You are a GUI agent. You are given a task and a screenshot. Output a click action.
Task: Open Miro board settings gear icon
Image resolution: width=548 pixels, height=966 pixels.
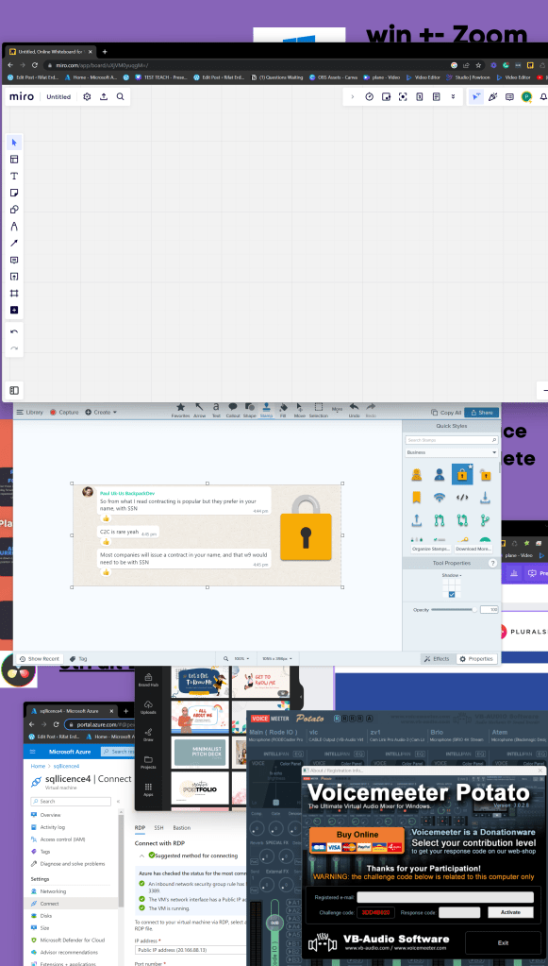(x=87, y=96)
